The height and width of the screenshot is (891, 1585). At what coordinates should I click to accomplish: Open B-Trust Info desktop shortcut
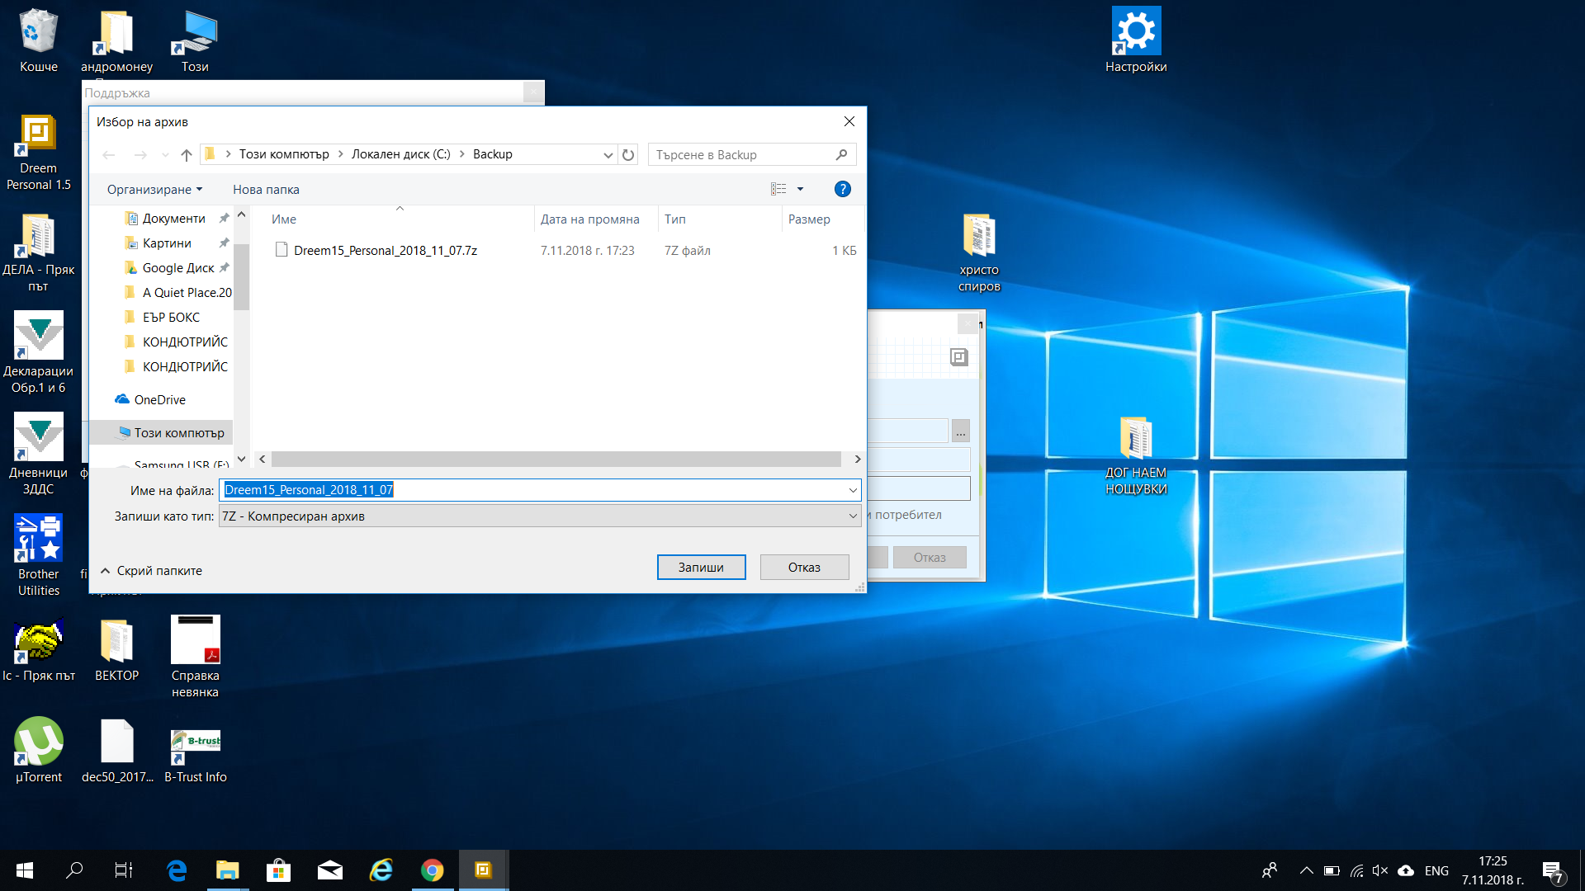pyautogui.click(x=195, y=755)
